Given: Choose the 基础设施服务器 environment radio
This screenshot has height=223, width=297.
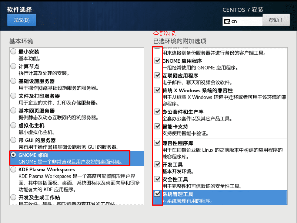Looking at the screenshot, I should 13,81.
